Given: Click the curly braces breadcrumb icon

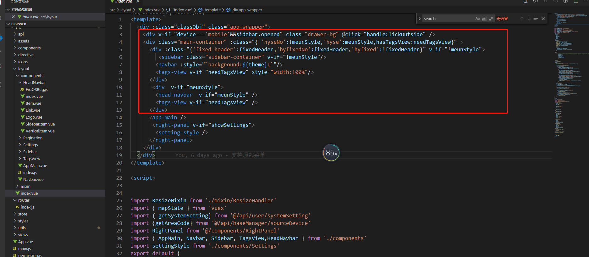Looking at the screenshot, I should (x=168, y=10).
